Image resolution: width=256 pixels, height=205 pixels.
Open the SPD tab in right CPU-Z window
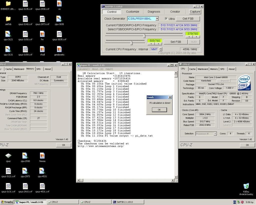222,69
